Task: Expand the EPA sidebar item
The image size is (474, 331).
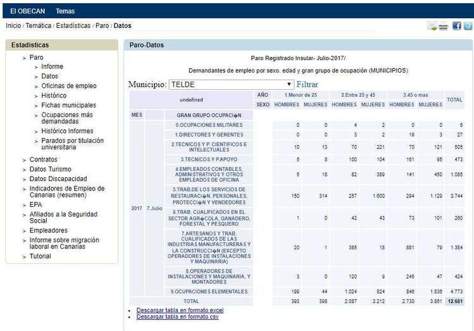Action: click(36, 205)
